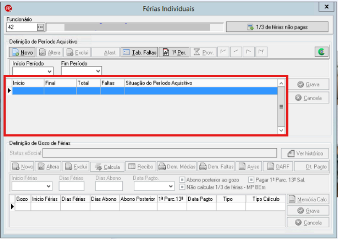The image size is (338, 239).
Task: Toggle Abono posterior ao gozo checkbox
Action: pos(182,180)
